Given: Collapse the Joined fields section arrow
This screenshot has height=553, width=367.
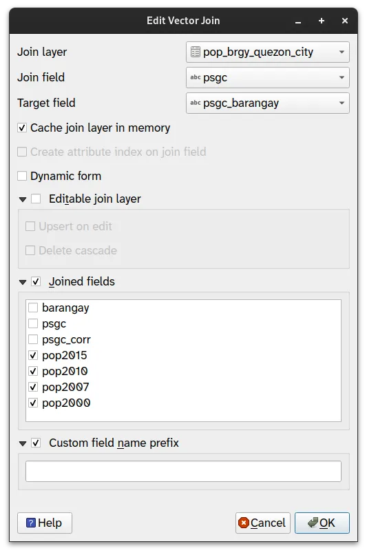Looking at the screenshot, I should coord(23,282).
